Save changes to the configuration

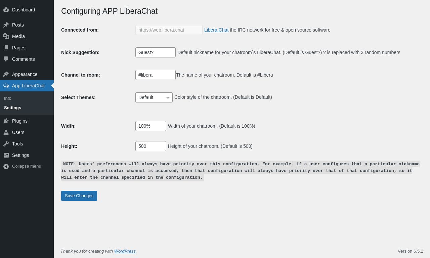point(79,196)
